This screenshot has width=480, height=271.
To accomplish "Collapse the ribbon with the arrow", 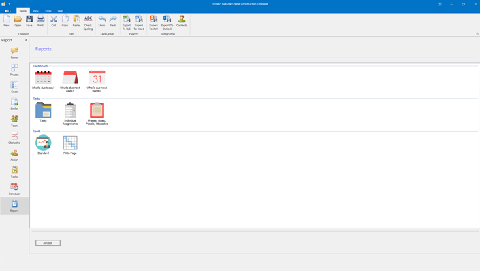I will [x=477, y=33].
